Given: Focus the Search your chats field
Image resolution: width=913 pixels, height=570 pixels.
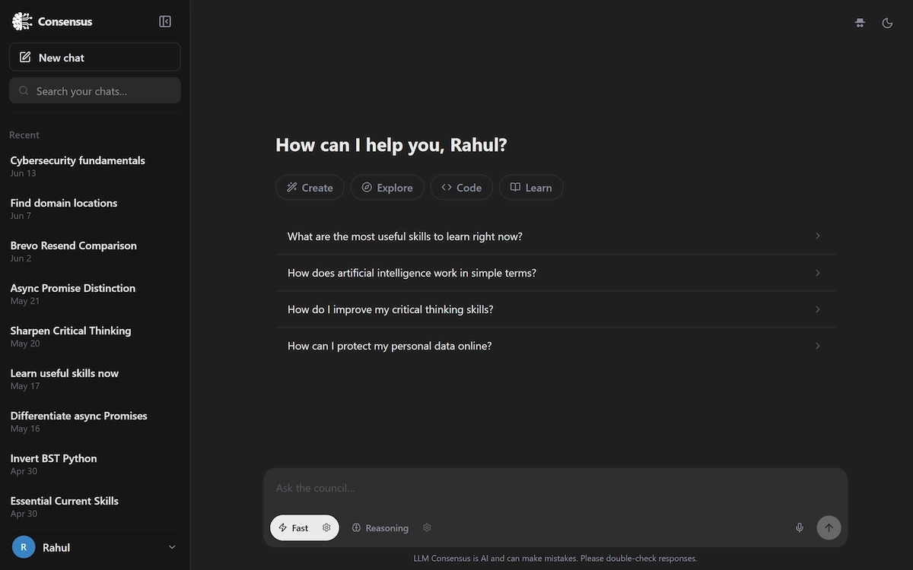Looking at the screenshot, I should click(x=95, y=90).
